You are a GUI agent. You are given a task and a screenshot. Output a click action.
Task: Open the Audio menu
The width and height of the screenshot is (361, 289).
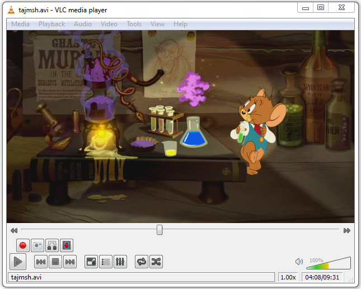(x=83, y=24)
